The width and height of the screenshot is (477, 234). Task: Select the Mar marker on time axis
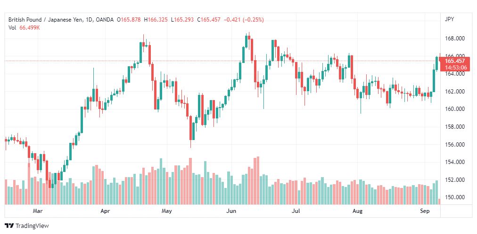(x=37, y=211)
